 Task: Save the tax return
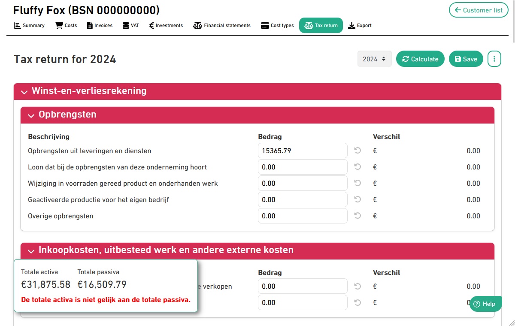click(x=466, y=59)
